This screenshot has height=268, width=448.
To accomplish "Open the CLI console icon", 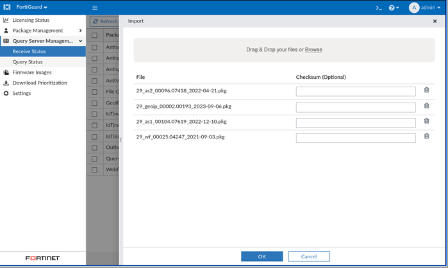I will click(x=379, y=8).
